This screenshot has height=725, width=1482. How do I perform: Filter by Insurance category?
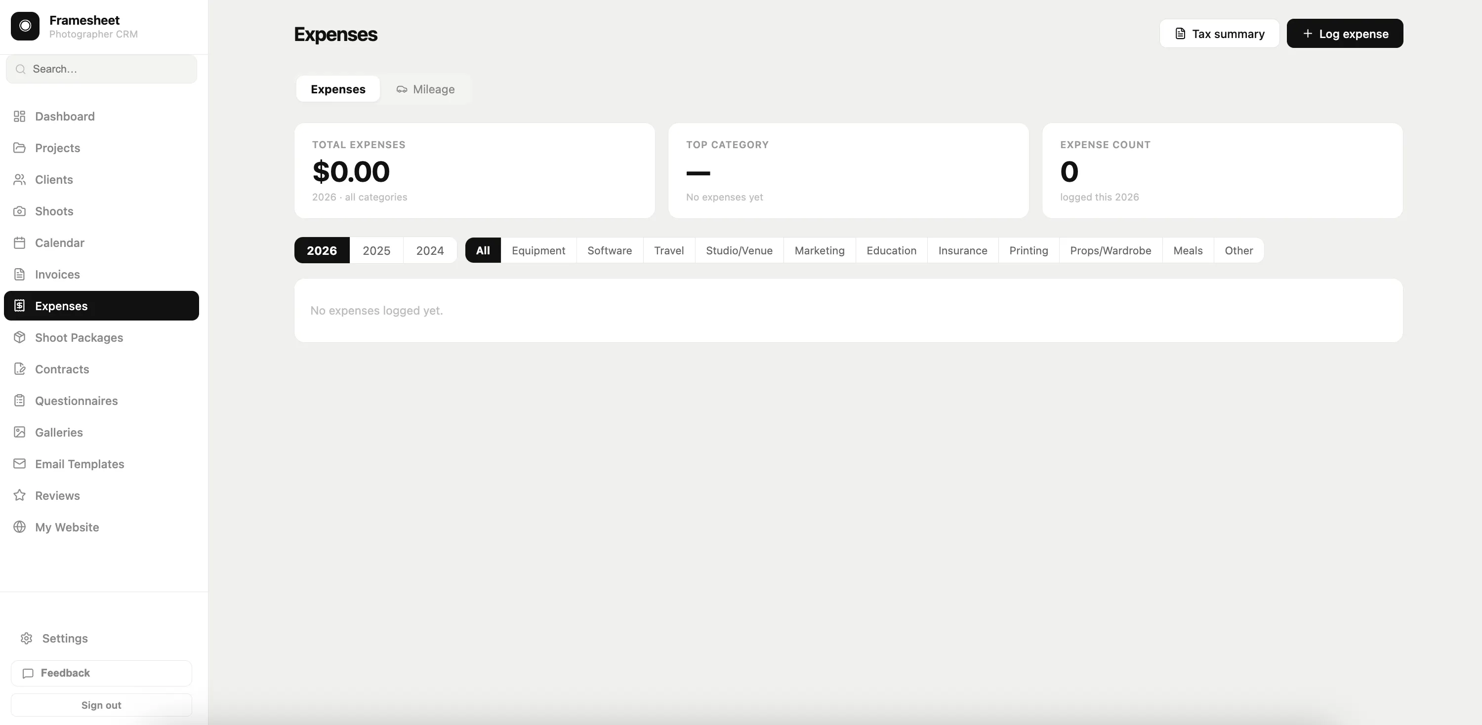(x=962, y=250)
